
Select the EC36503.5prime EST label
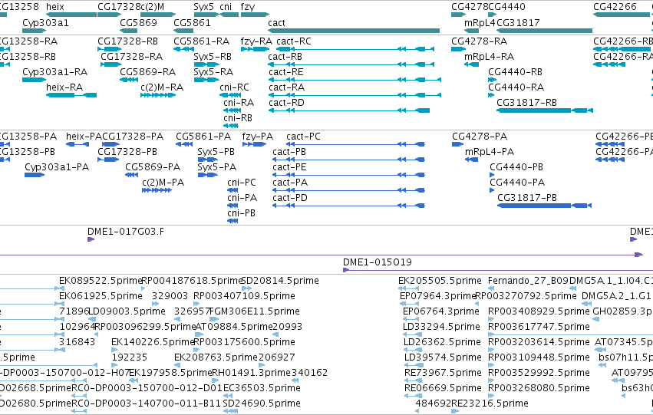point(262,388)
